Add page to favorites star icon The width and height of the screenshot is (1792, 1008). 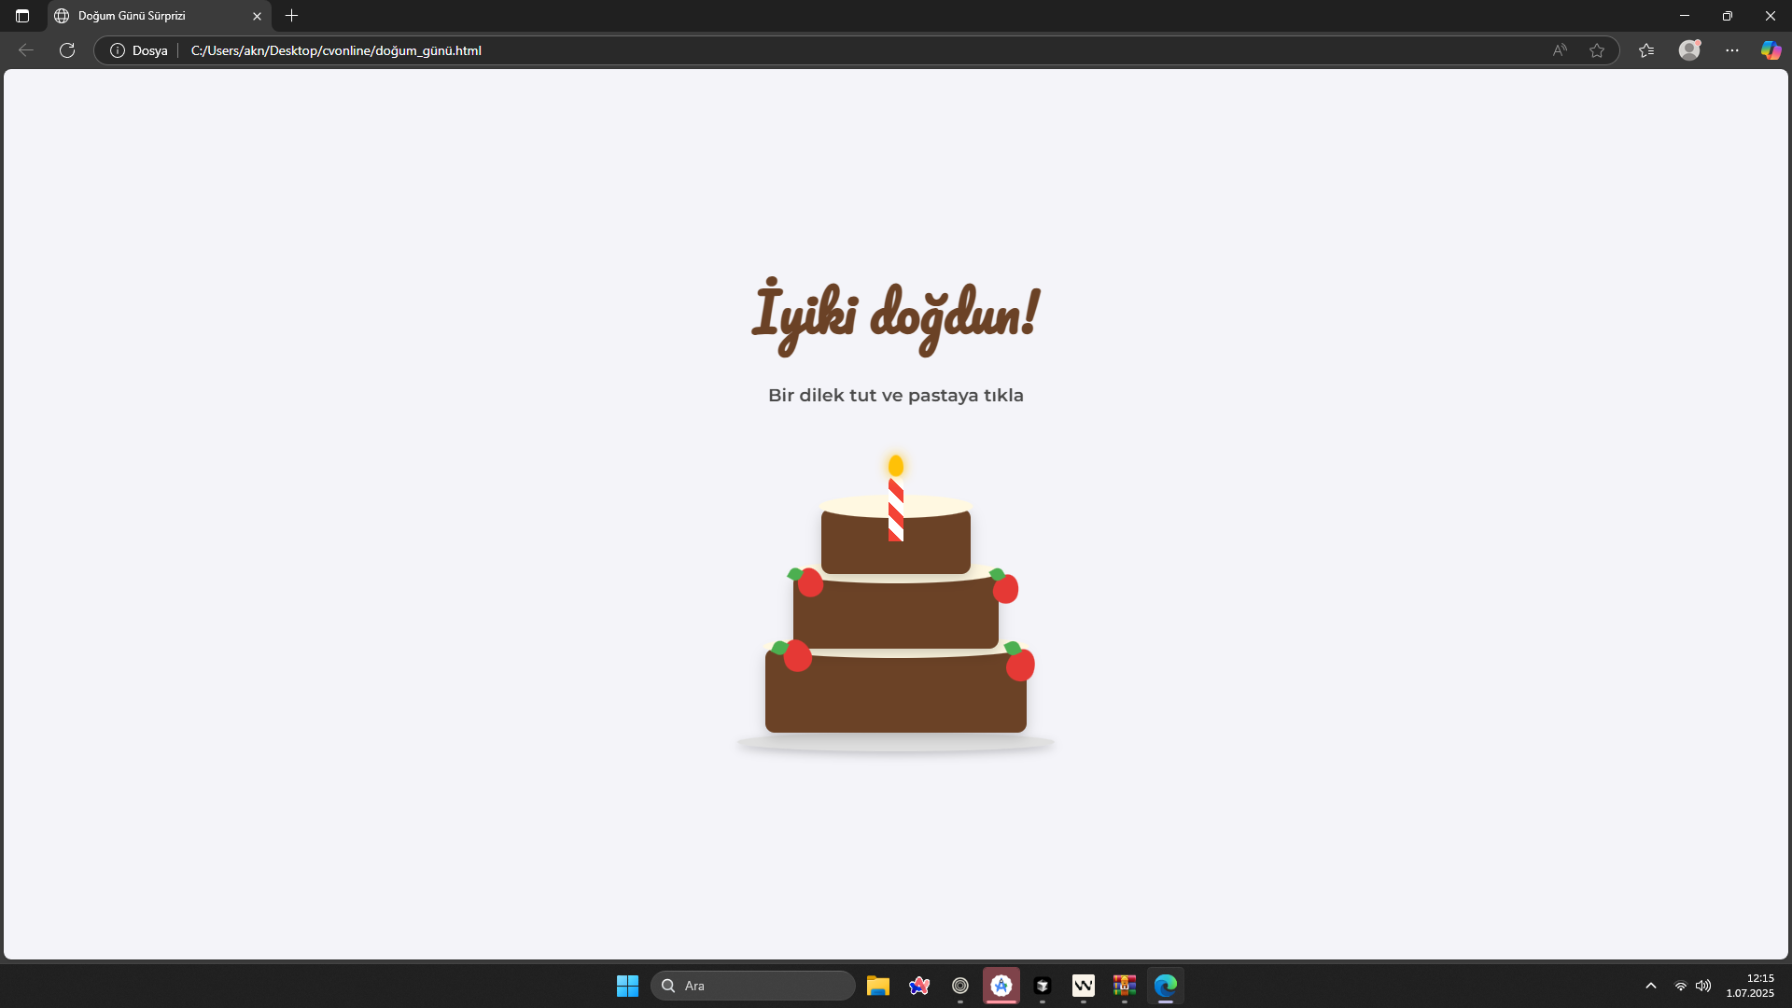(1597, 50)
